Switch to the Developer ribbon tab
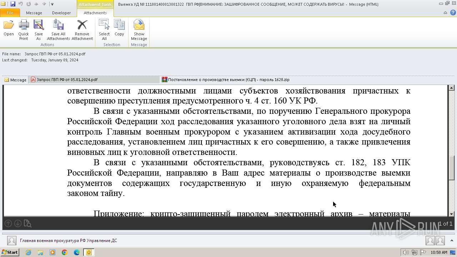 pyautogui.click(x=61, y=13)
